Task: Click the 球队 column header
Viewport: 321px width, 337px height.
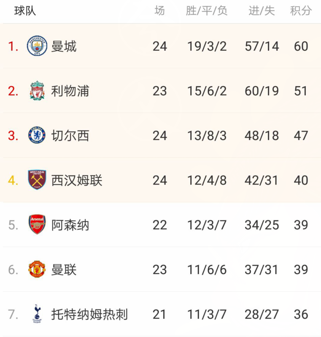Action: (x=25, y=11)
